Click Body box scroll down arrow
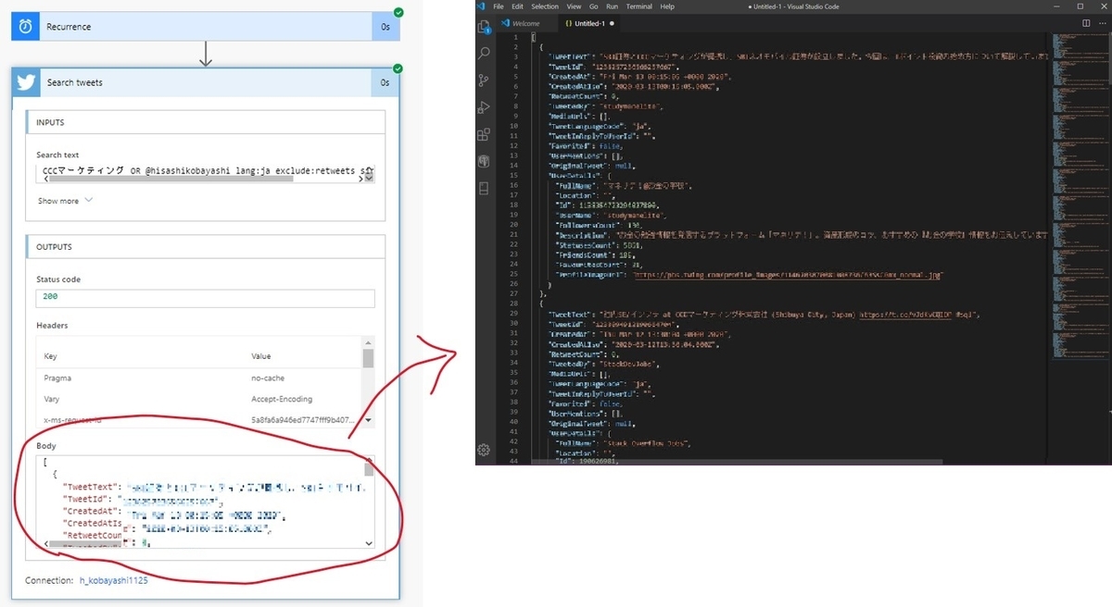The height and width of the screenshot is (607, 1112). coord(369,544)
